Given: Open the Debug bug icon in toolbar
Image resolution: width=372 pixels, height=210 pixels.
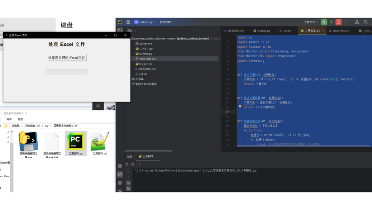Looking at the screenshot, I should pyautogui.click(x=331, y=22).
